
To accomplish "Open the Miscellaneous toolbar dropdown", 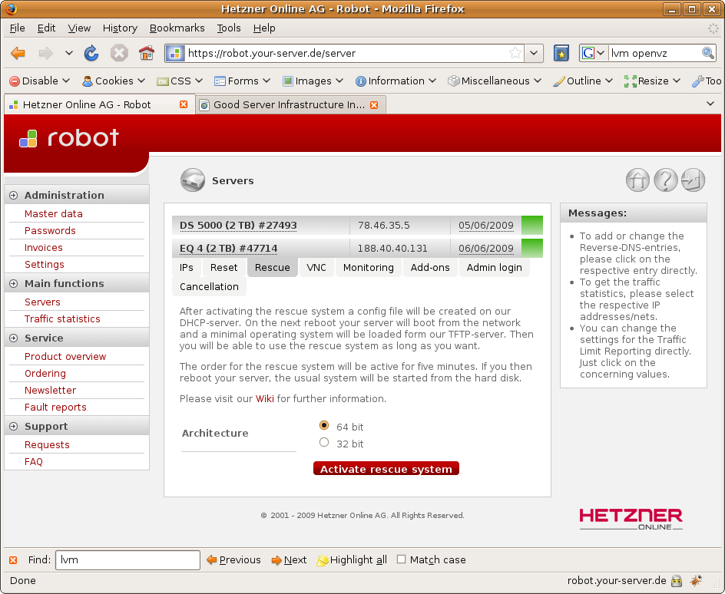I will [495, 81].
